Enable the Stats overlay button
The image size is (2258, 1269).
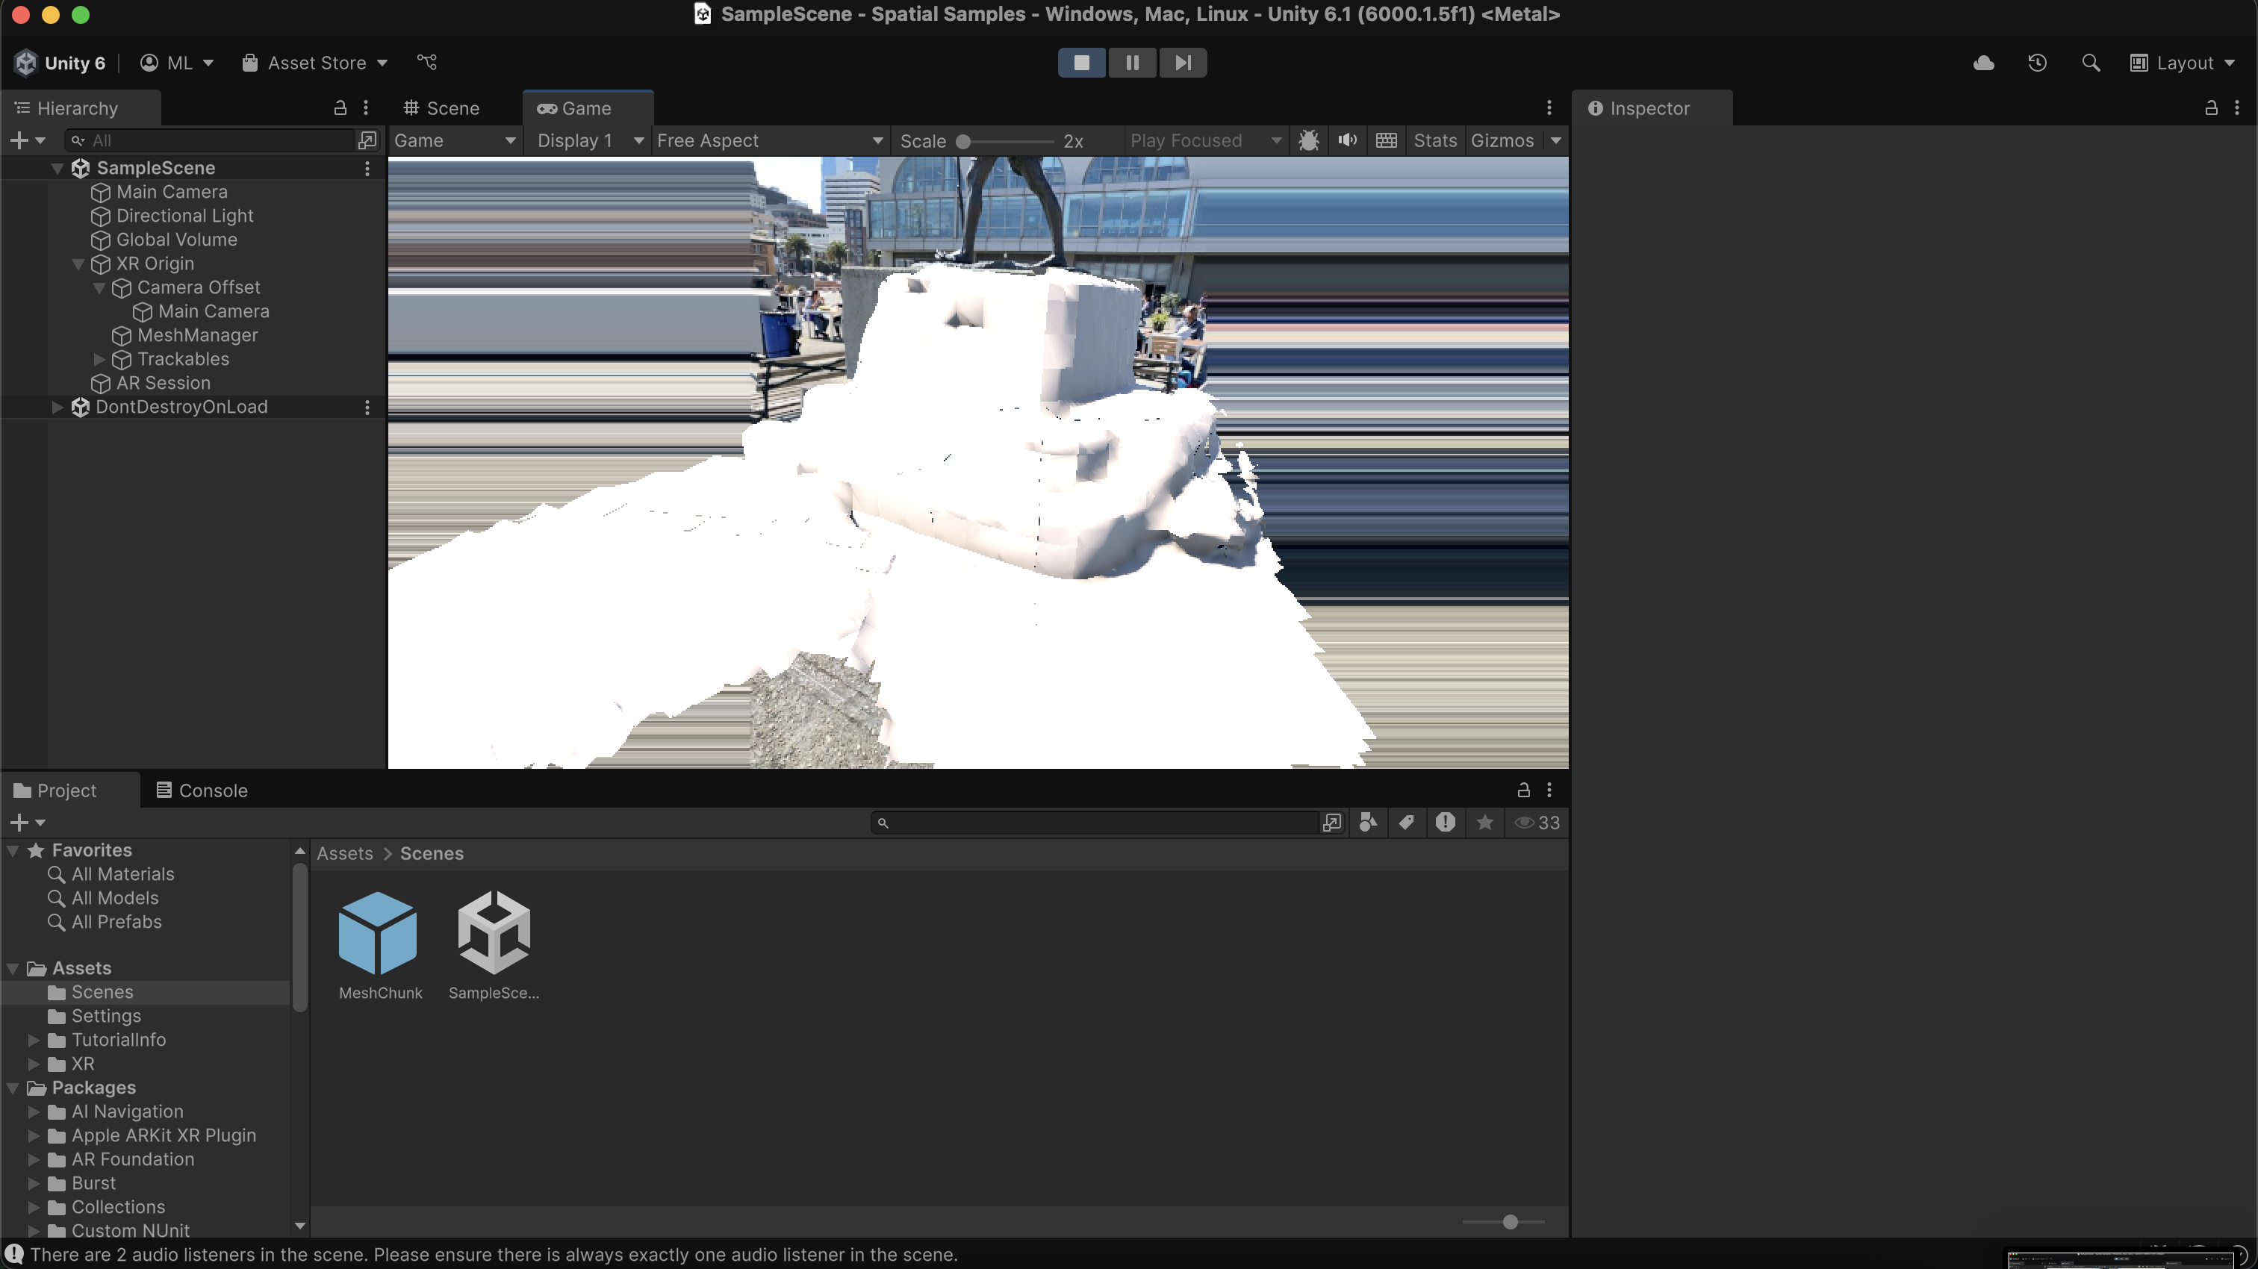[1435, 140]
